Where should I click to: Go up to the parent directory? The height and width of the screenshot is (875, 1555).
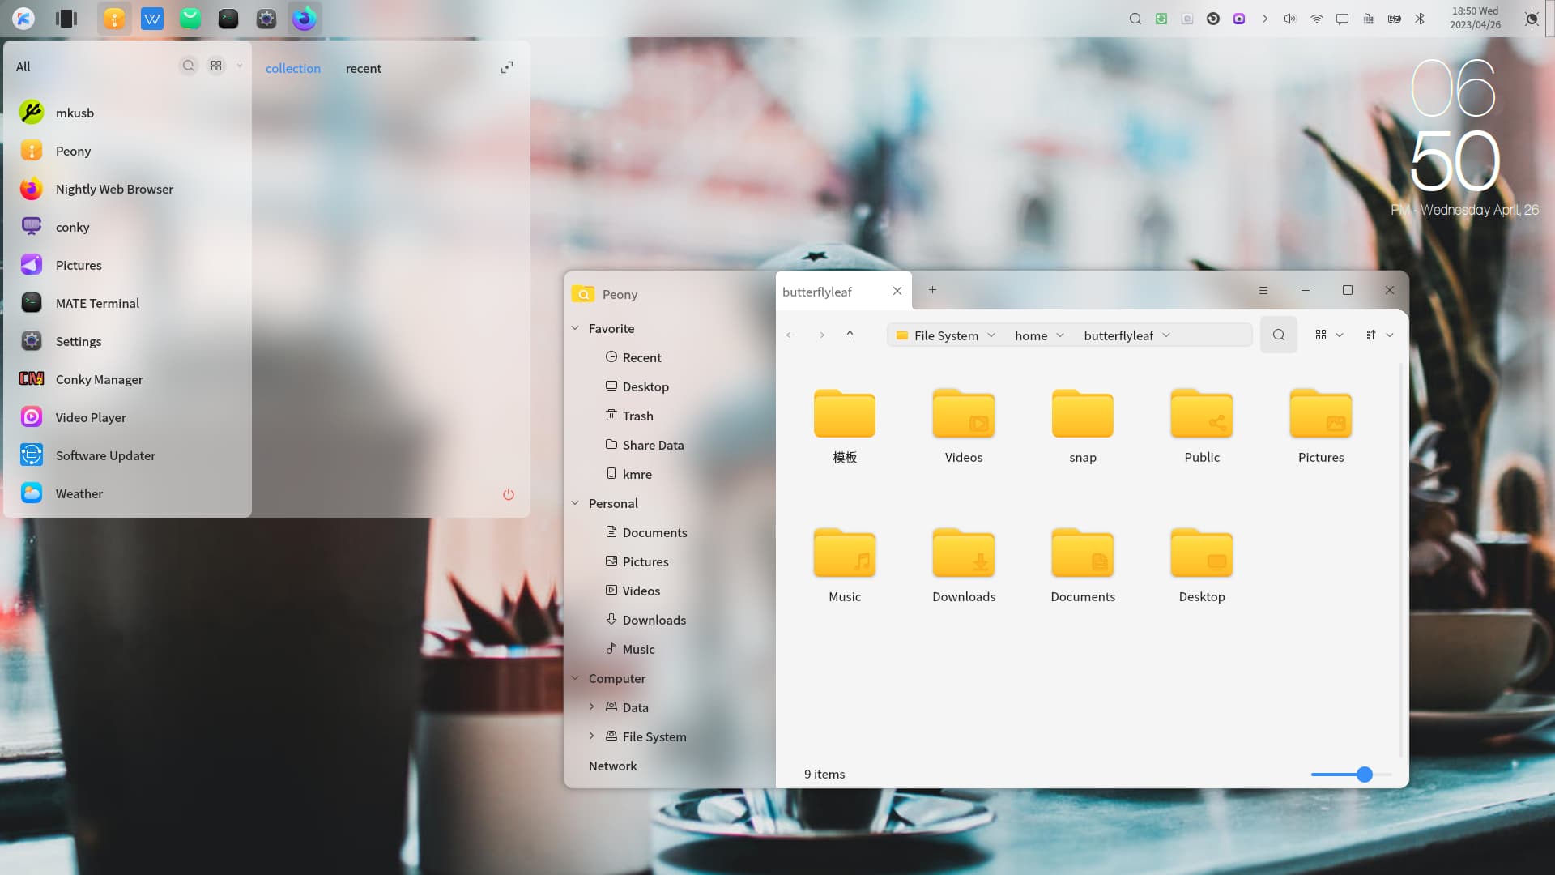pos(850,335)
